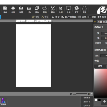Image resolution: width=107 pixels, height=107 pixels.
Task: Open Settings (配置) gear icon
Action: point(76,8)
